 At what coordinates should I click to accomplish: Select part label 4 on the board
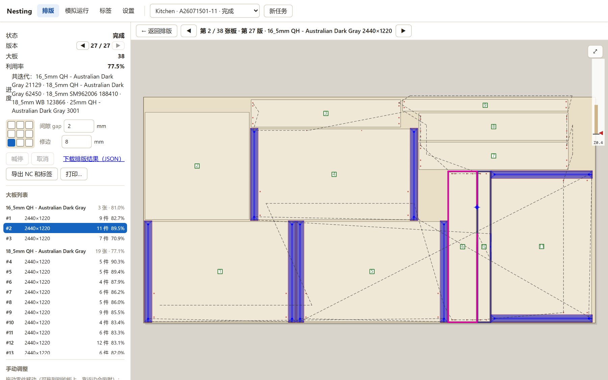pyautogui.click(x=334, y=174)
